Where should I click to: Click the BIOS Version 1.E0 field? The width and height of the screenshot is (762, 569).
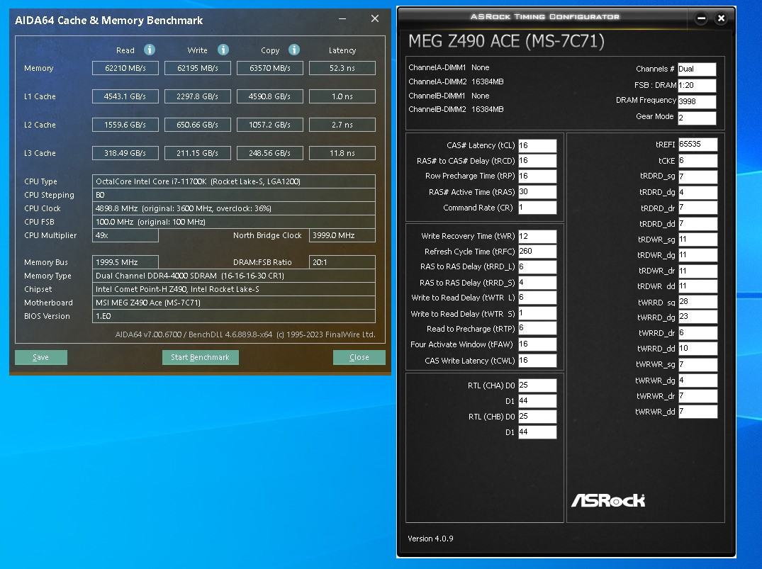coord(234,316)
